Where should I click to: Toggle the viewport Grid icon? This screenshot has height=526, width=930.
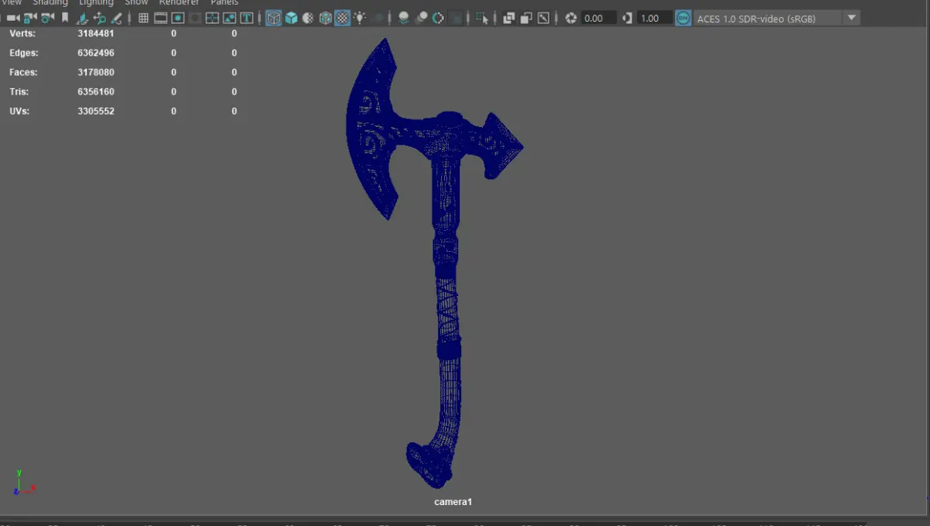[x=143, y=18]
